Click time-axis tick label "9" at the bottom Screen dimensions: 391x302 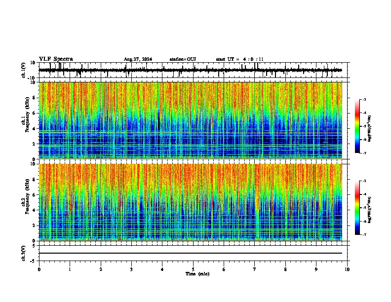pos(316,269)
